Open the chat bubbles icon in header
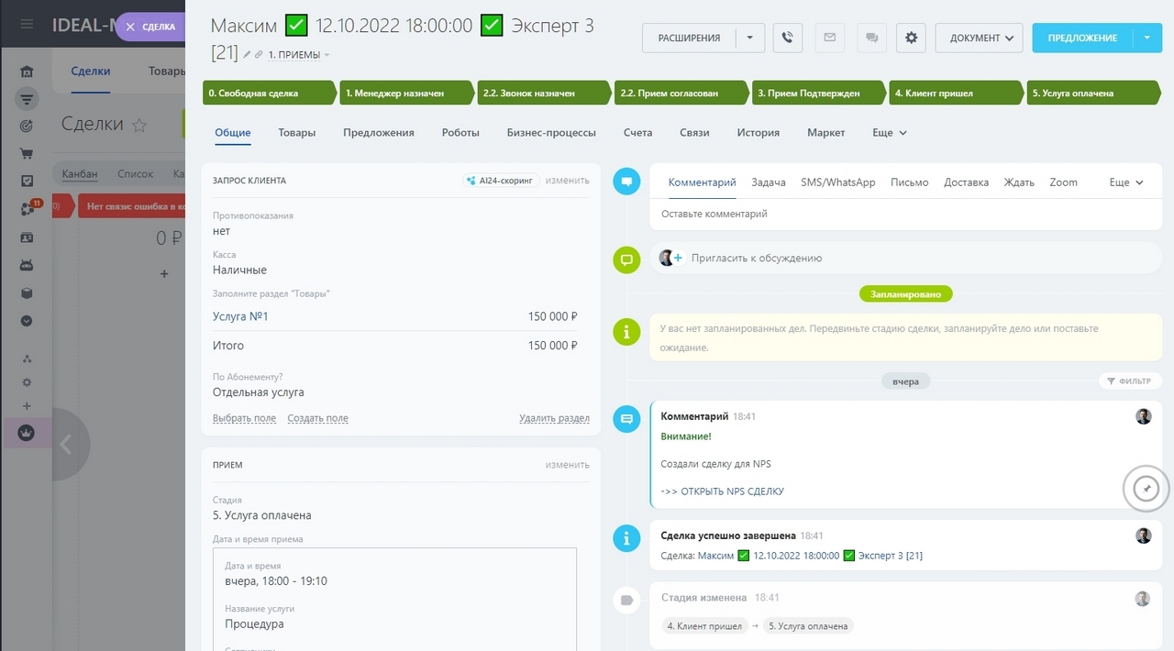Viewport: 1174px width, 651px height. click(870, 38)
